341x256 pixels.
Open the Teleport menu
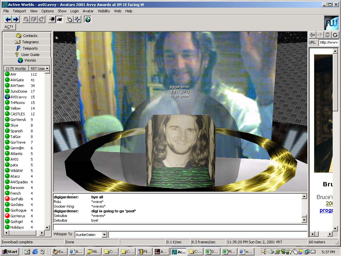point(19,11)
